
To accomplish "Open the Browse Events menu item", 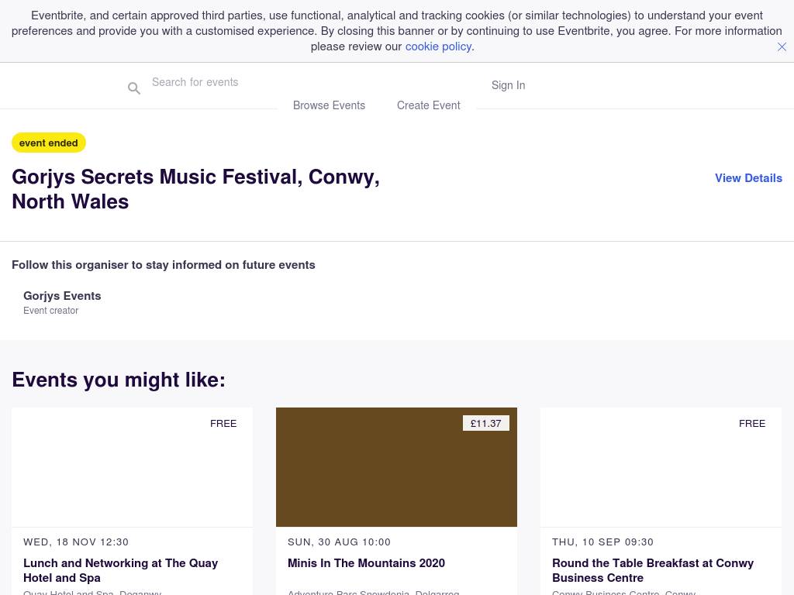I will tap(329, 105).
